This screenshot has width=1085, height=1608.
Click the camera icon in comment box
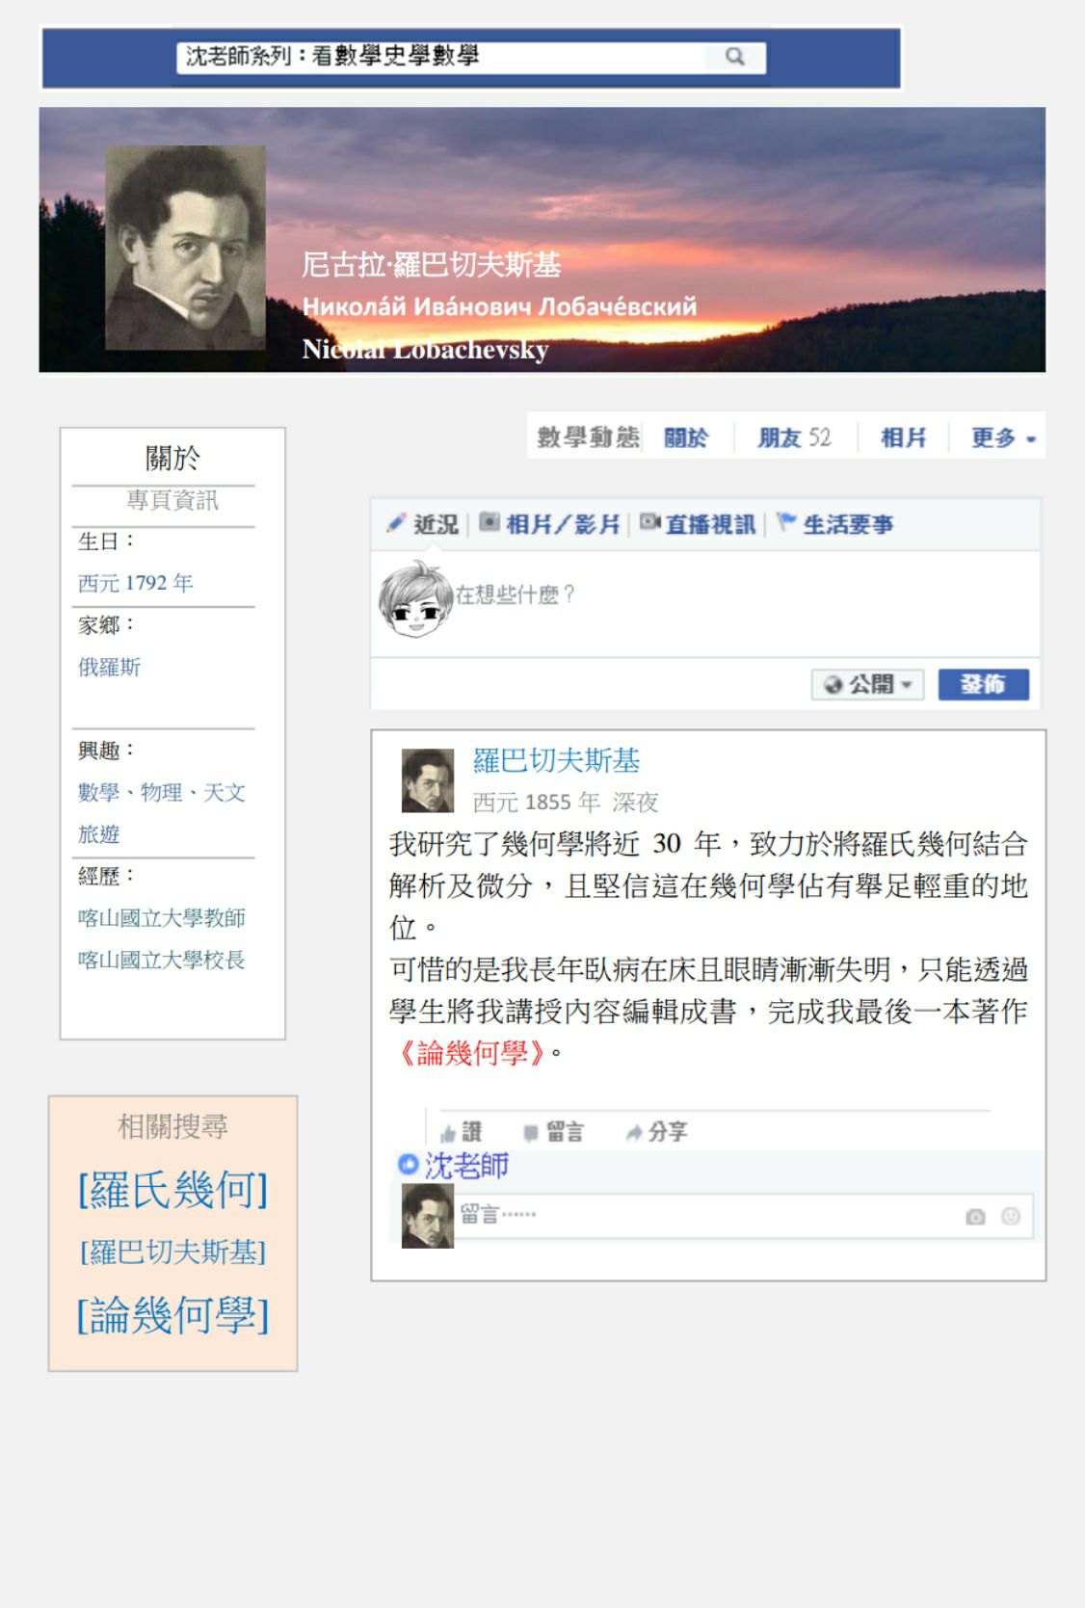click(975, 1217)
